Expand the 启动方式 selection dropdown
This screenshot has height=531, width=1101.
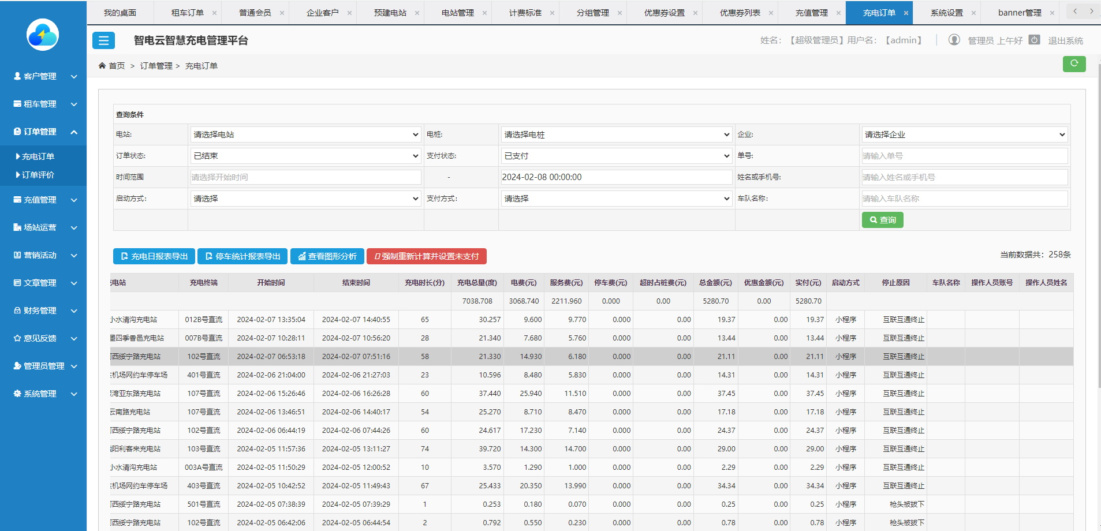pyautogui.click(x=305, y=198)
